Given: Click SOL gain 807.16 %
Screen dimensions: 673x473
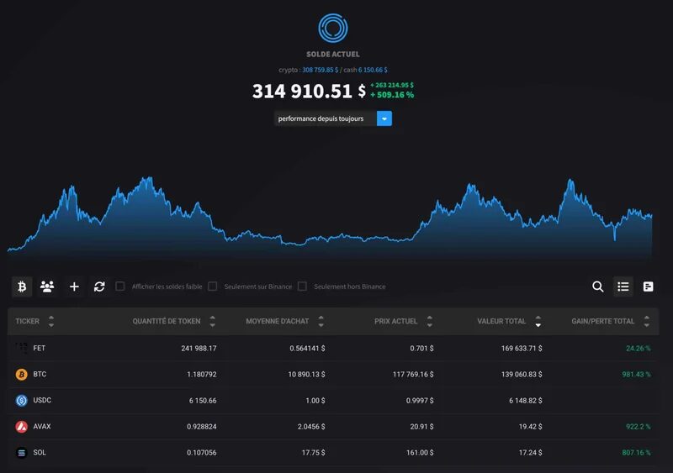Looking at the screenshot, I should [x=637, y=453].
